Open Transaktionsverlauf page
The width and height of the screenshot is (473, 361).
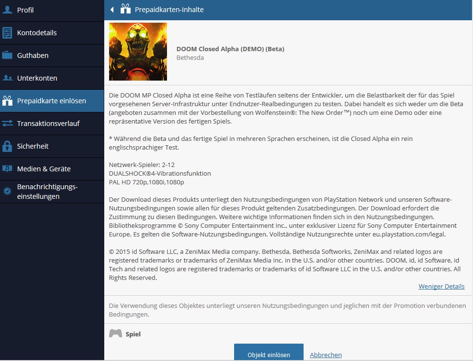[x=52, y=124]
